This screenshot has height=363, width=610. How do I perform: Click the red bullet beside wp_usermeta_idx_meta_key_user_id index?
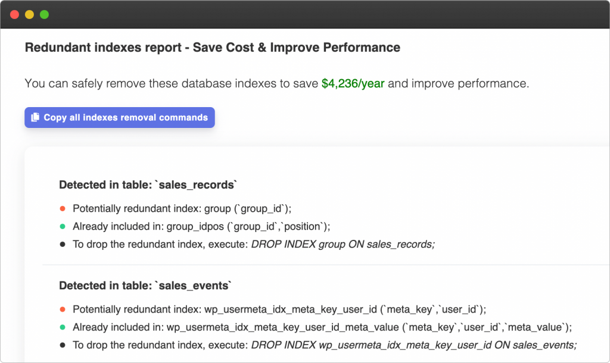click(62, 309)
